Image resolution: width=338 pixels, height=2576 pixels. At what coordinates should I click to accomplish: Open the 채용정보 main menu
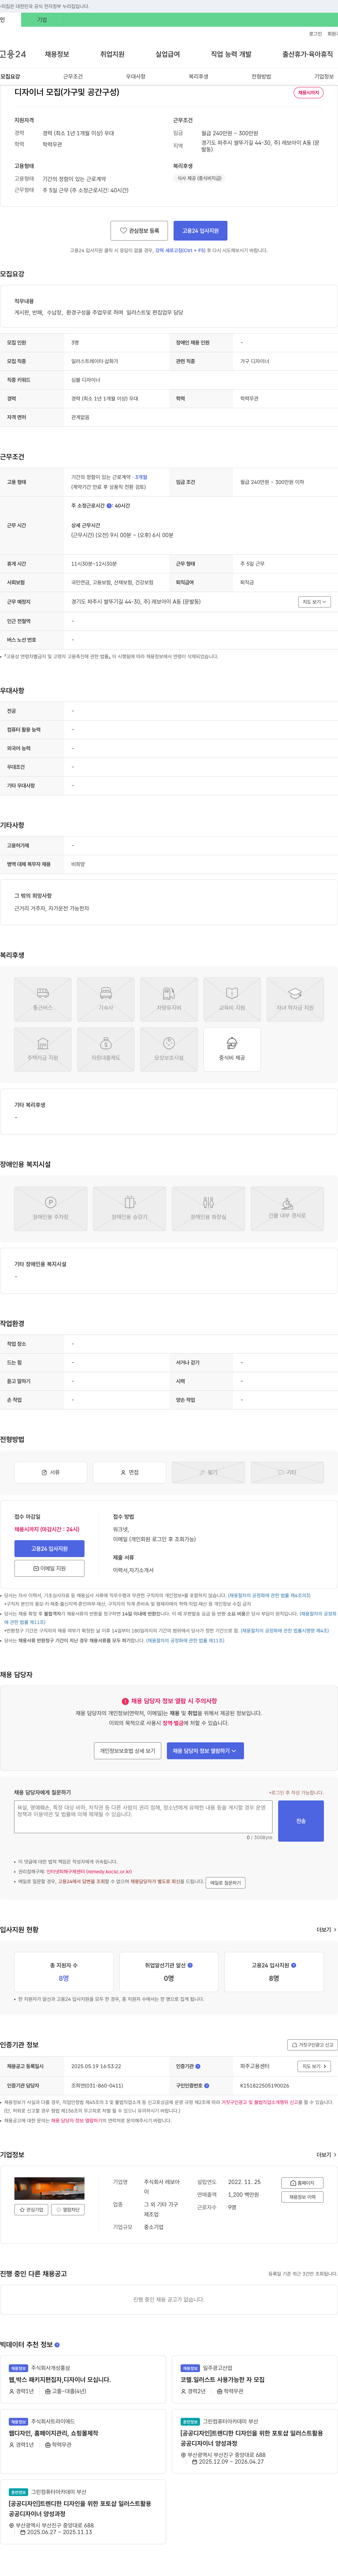pos(57,54)
